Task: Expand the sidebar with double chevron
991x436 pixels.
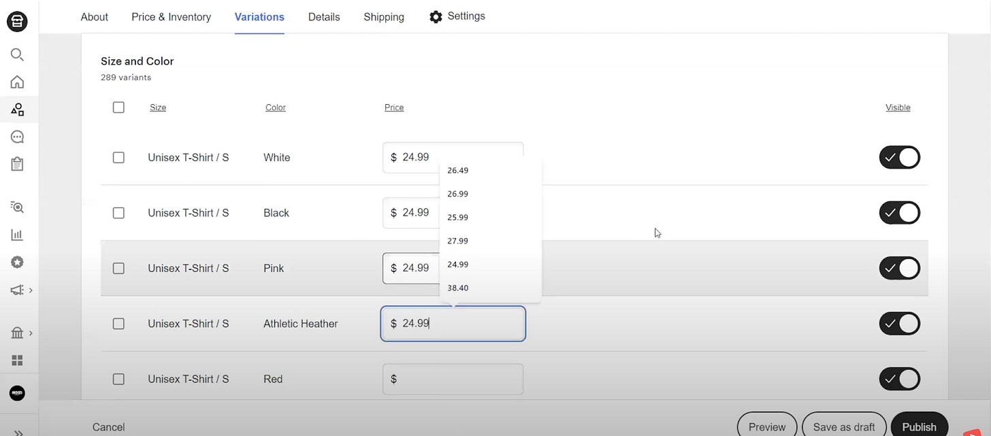Action: [x=18, y=432]
